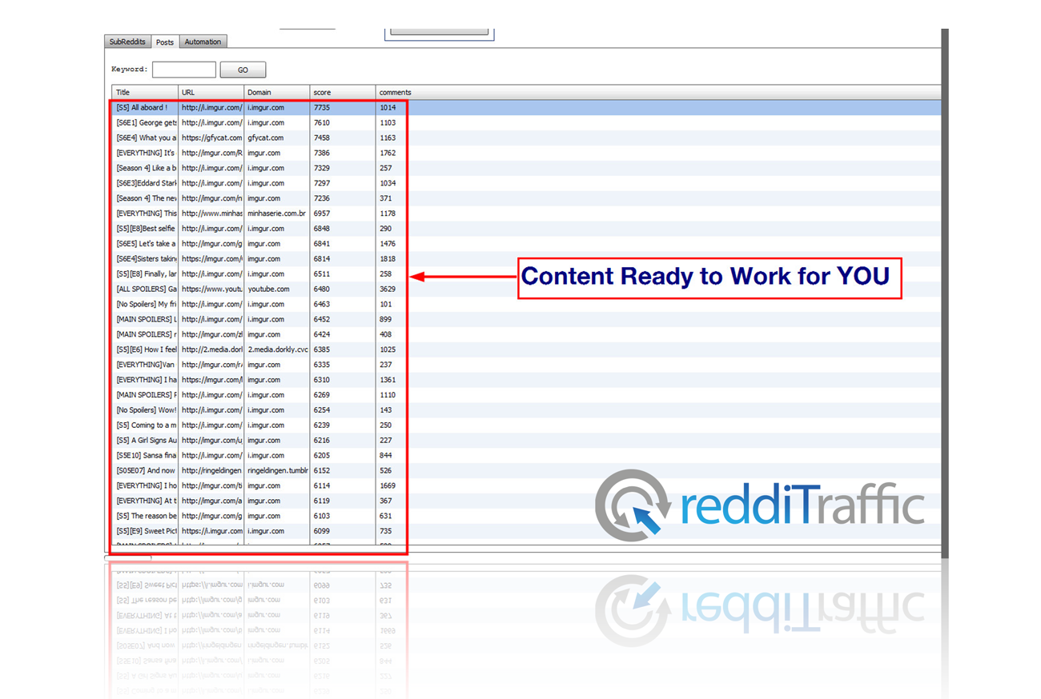Select the '[EVERYTHING]Van' title cell
Viewport: 1041px width, 699px height.
pos(145,365)
